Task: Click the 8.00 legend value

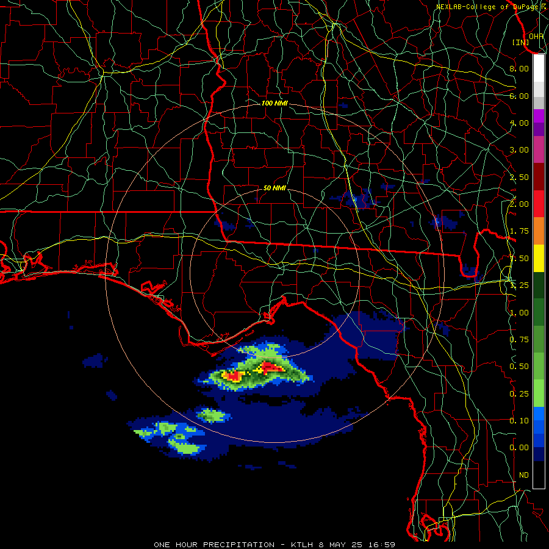Action: point(519,68)
